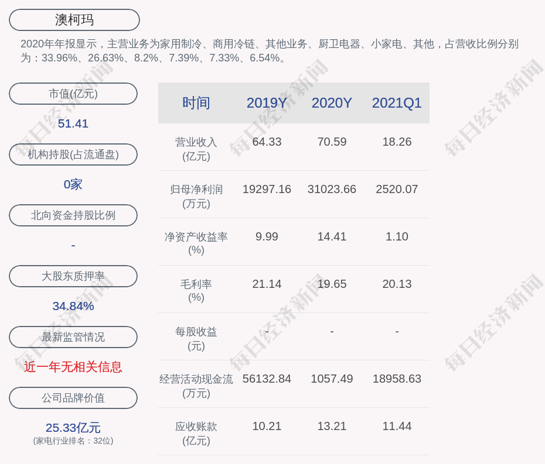Click the 澳柯玛 company name pill

[x=74, y=20]
